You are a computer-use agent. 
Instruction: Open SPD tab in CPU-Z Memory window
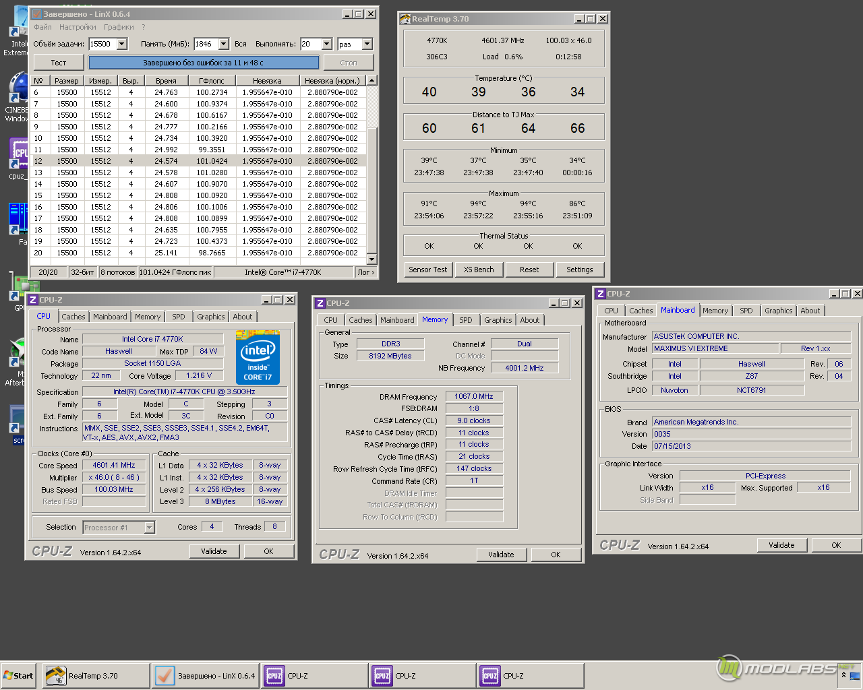(466, 320)
